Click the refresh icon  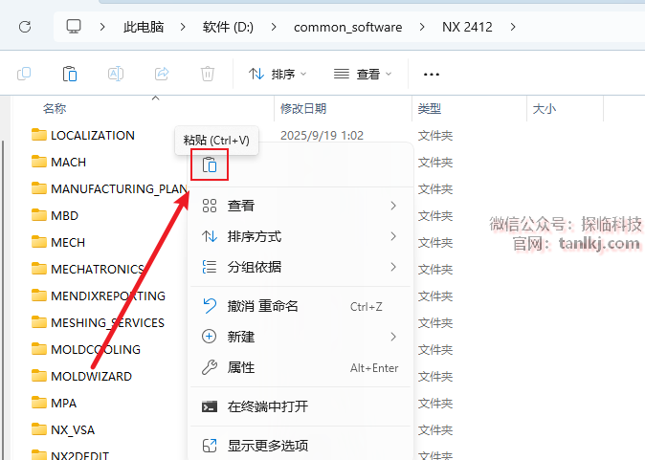tap(25, 27)
